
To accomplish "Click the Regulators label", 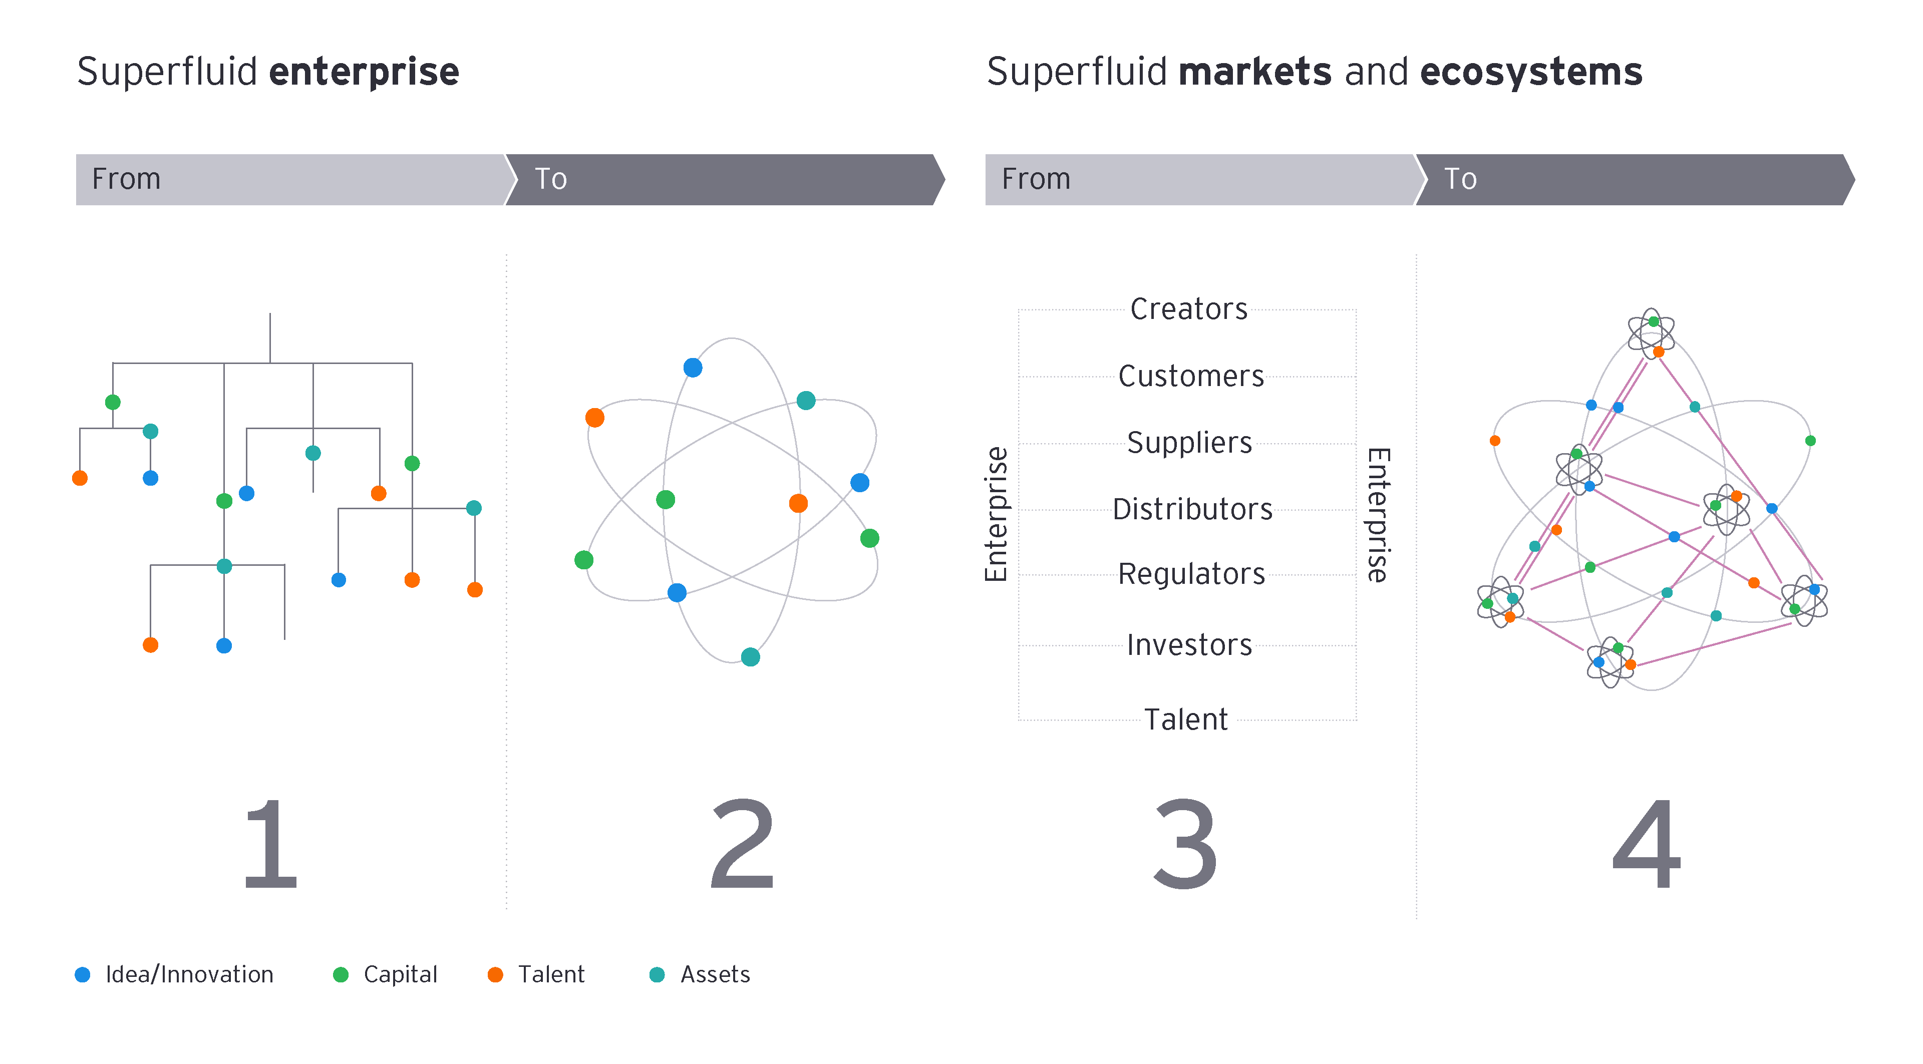I will [1191, 574].
